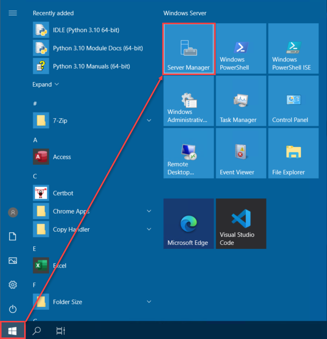
Task: Open Windows PowerShell ISE tile
Action: tap(293, 49)
